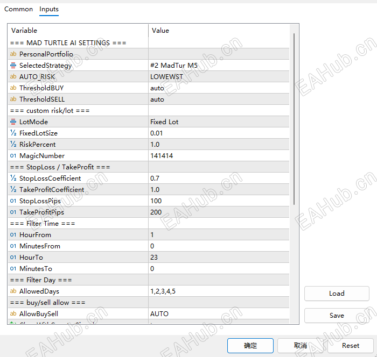Click the fraction icon beside TakeProfitCoefficient
The width and height of the screenshot is (377, 357).
13,189
